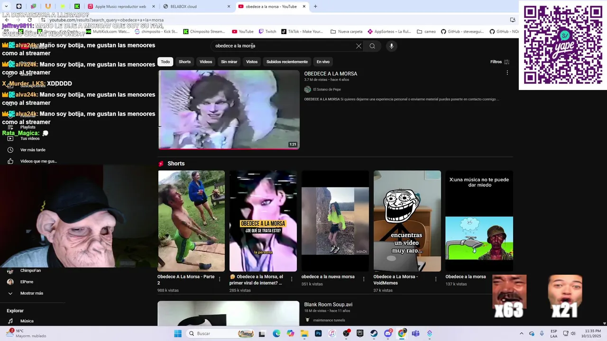Open Discord from the taskbar
The image size is (607, 341).
388,333
